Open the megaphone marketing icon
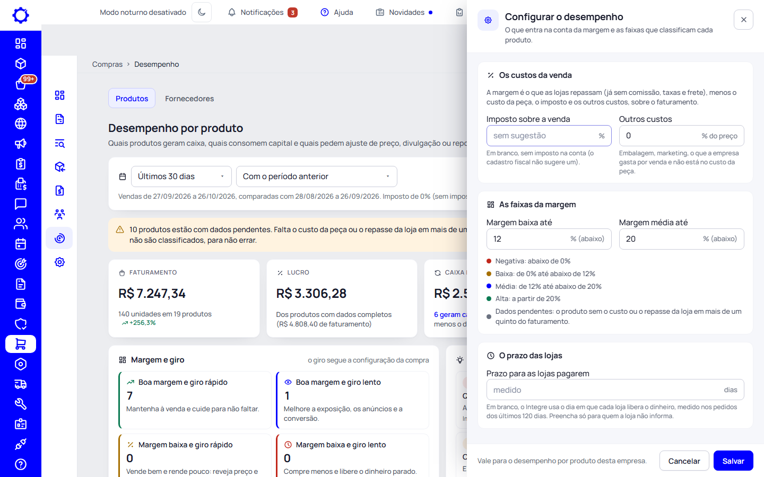The image size is (764, 477). 21,144
